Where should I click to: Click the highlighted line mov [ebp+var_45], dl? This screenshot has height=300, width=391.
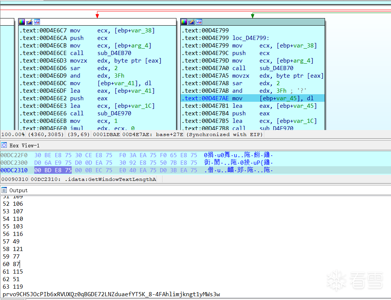click(253, 98)
